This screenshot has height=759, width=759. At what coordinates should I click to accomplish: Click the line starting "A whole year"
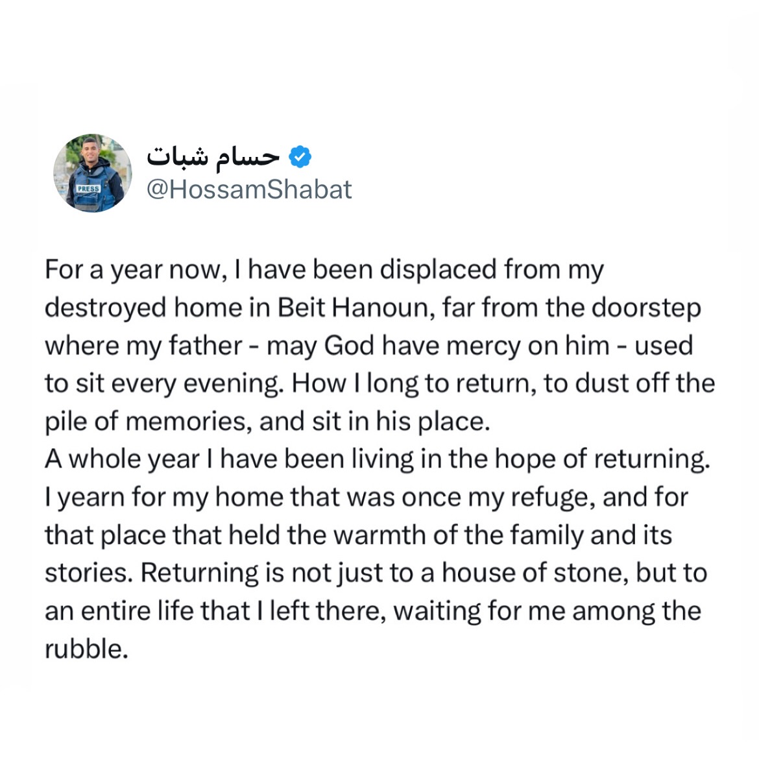[x=376, y=459]
